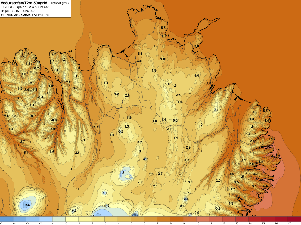
Task: Click the -3.5 temperature value over blue spot
Action: coord(186,199)
